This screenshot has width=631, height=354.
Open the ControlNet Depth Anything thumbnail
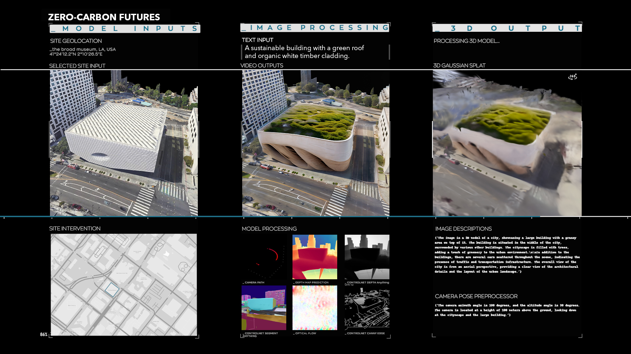point(367,257)
